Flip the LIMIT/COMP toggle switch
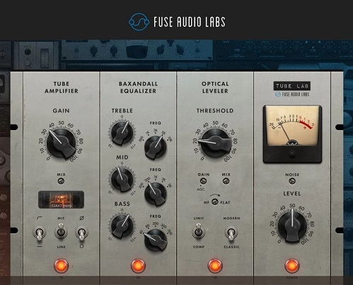Screen dimensions: 353x285 (199, 231)
